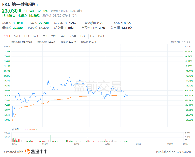This screenshot has width=195, height=157.
Task: Zoom in chart with plus icon
Action: pyautogui.click(x=192, y=42)
